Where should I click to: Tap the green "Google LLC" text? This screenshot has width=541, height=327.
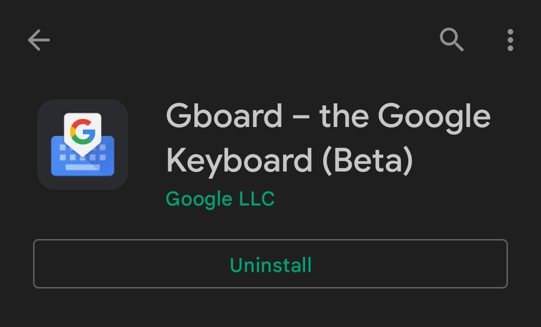(220, 199)
